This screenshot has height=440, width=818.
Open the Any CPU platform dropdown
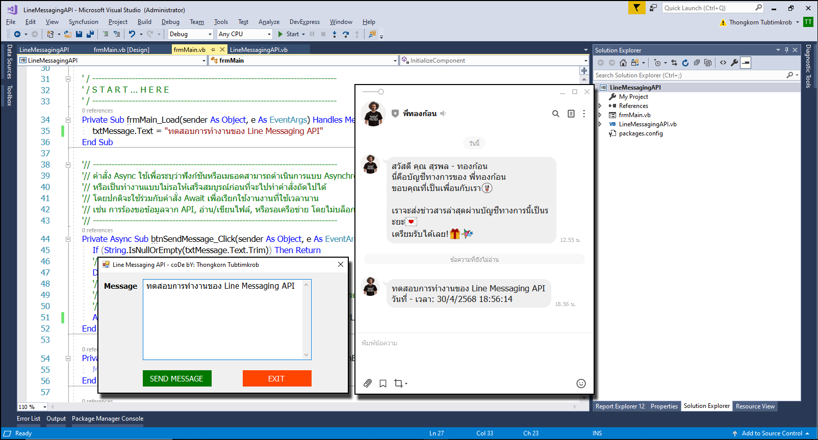point(245,34)
